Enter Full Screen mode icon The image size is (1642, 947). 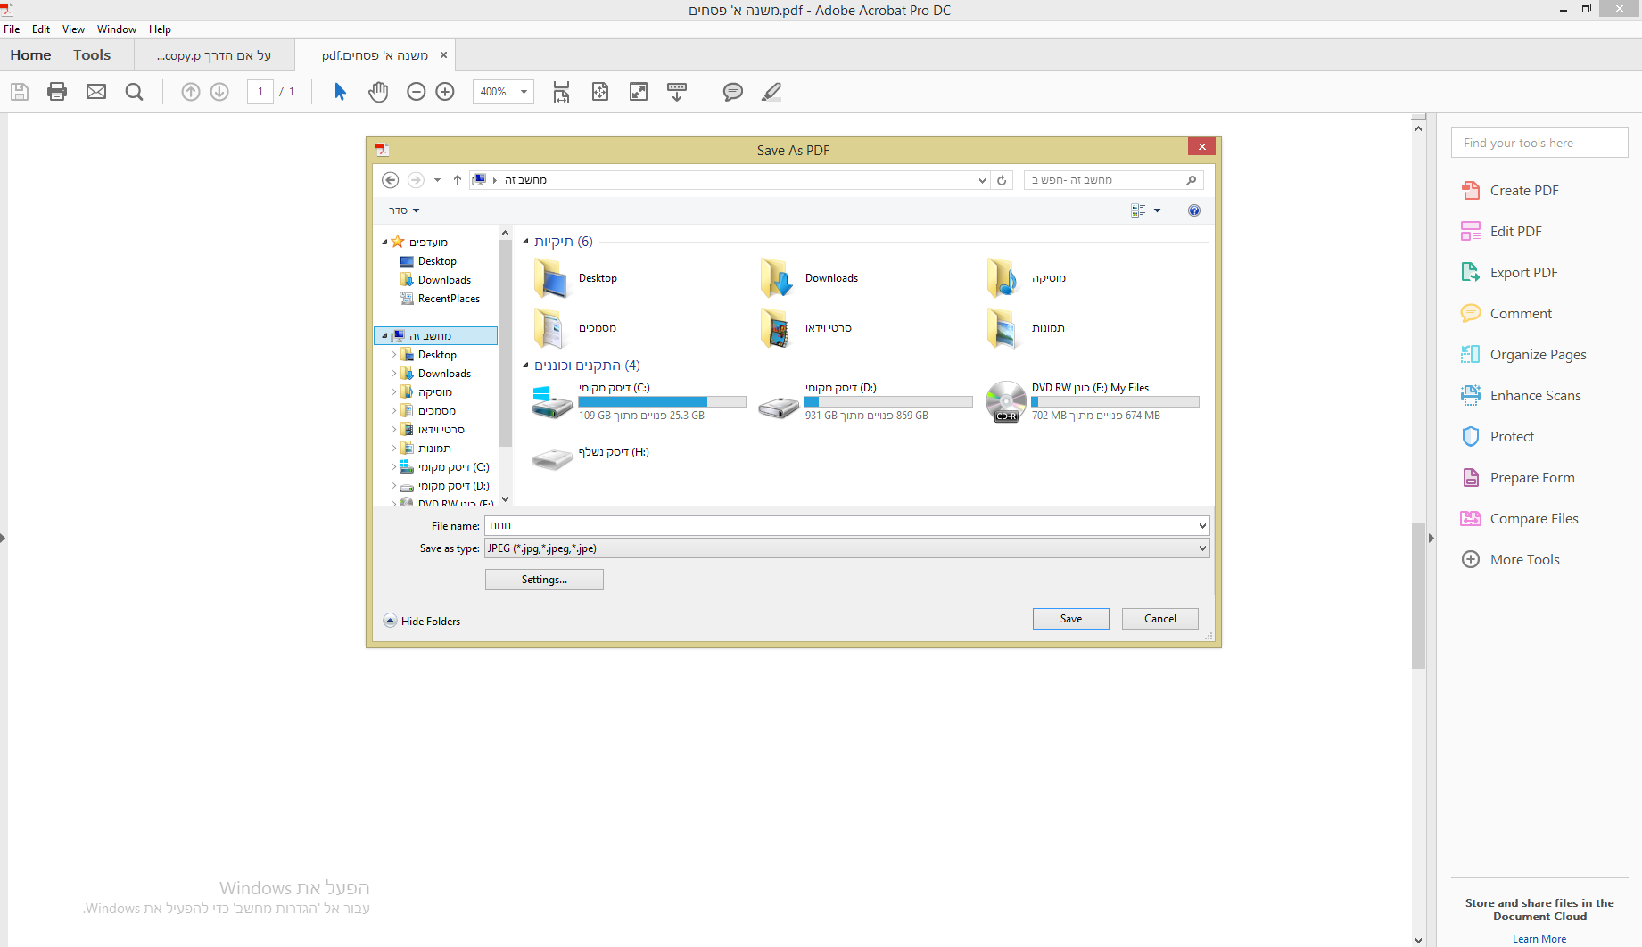639,92
